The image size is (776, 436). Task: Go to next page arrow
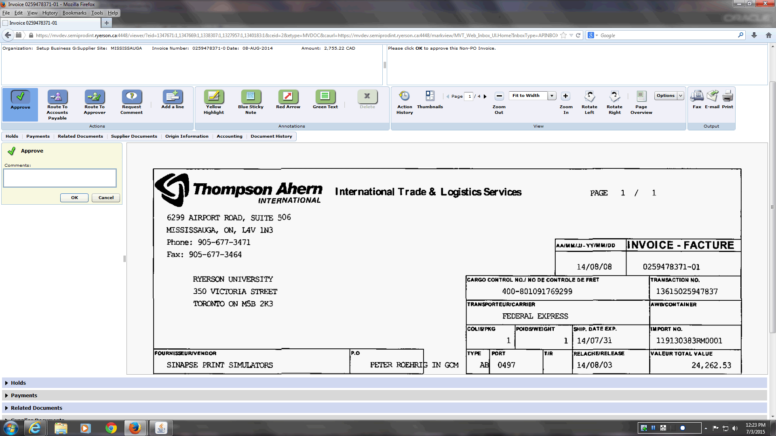(x=485, y=96)
